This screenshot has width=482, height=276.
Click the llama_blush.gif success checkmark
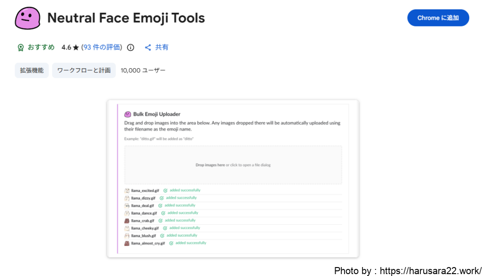tap(162, 235)
